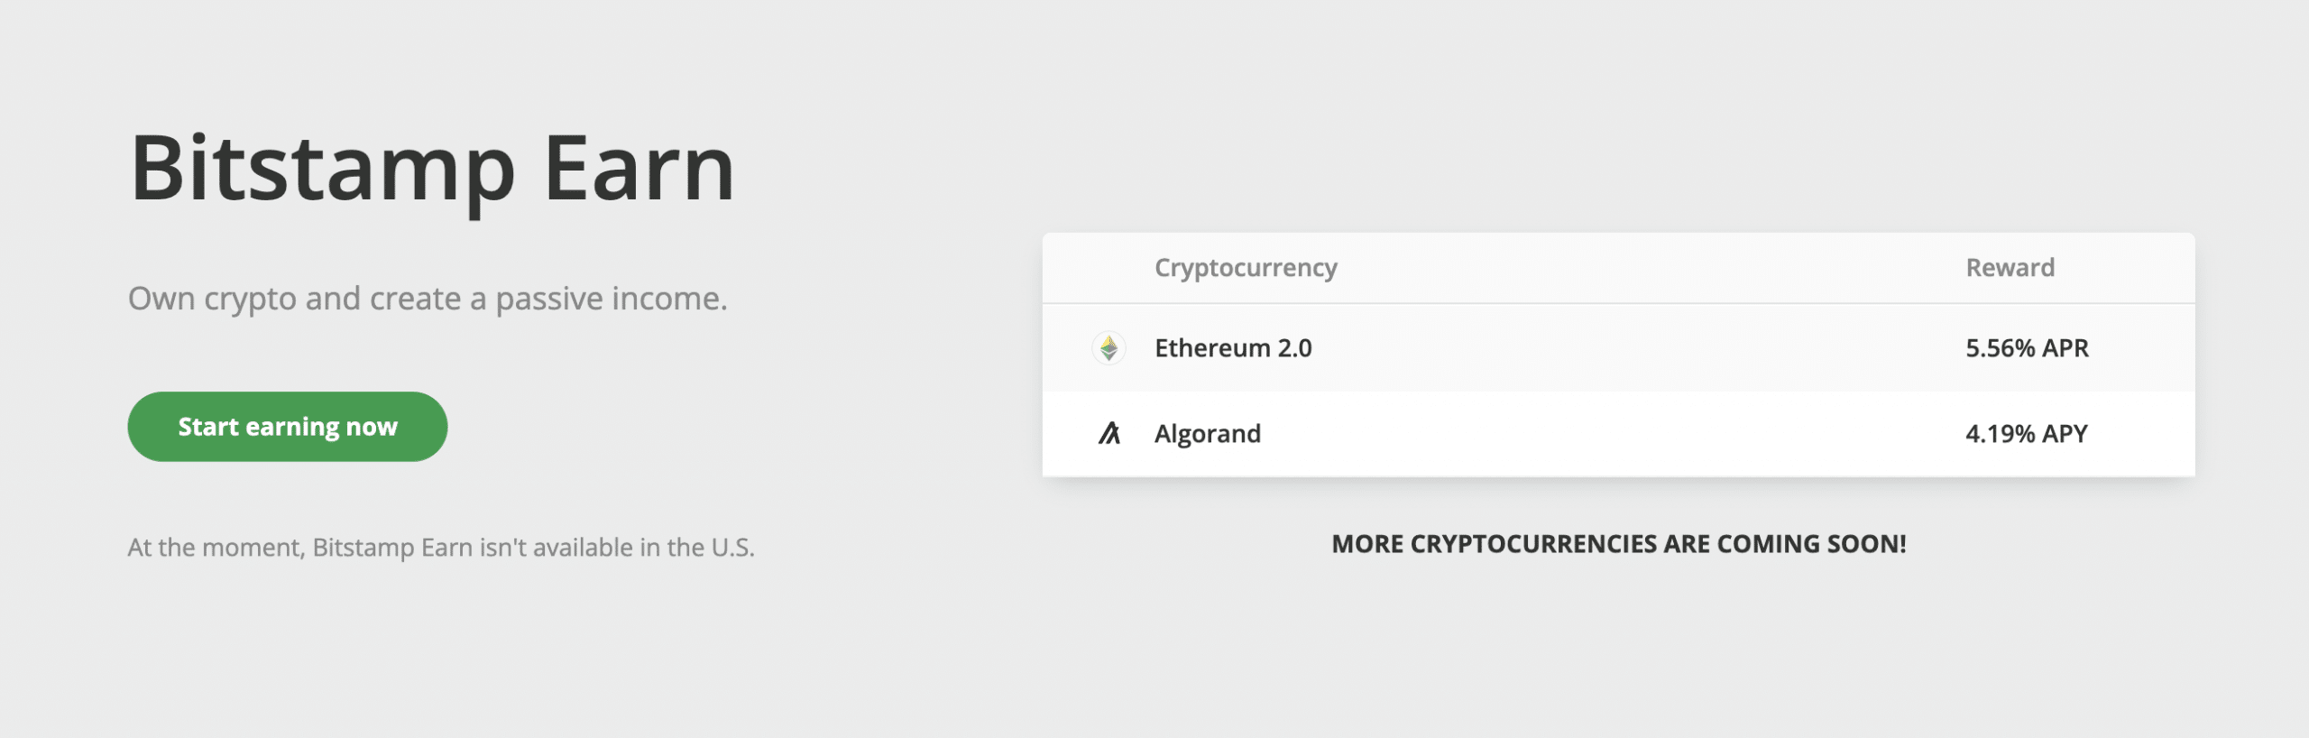Click the Algorand logo icon

[1109, 434]
